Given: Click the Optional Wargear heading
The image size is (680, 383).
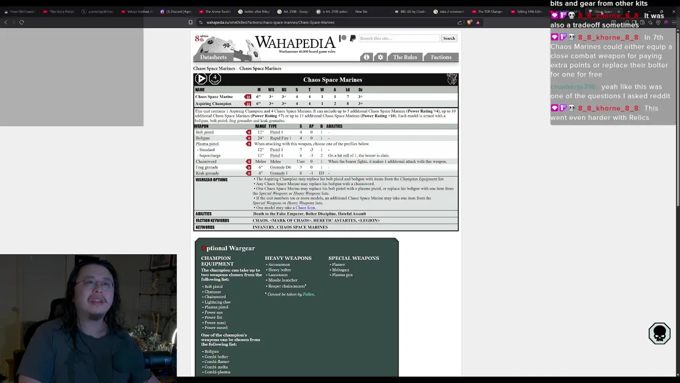Looking at the screenshot, I should tap(228, 248).
